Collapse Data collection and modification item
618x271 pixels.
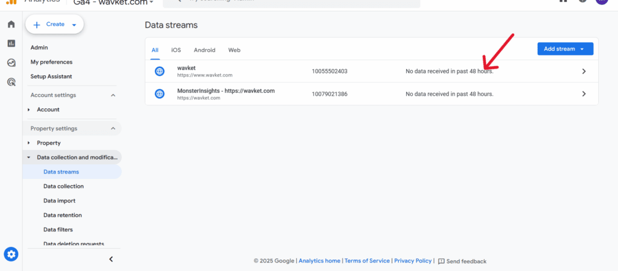tap(29, 157)
